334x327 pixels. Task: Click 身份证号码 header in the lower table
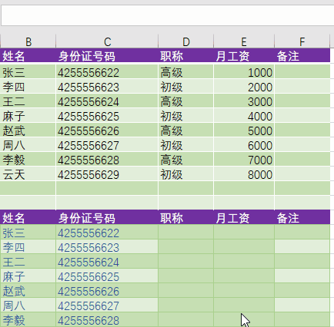(x=107, y=217)
